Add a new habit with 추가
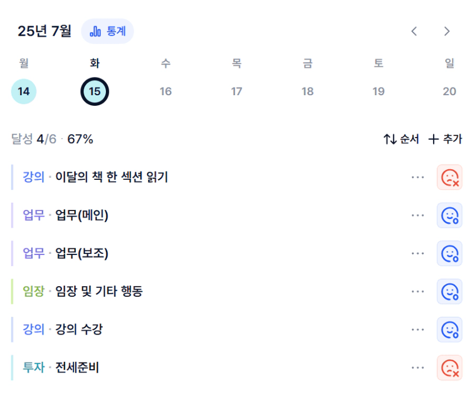This screenshot has width=466, height=402. [445, 139]
